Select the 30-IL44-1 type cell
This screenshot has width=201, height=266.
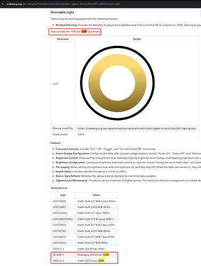tap(63, 255)
